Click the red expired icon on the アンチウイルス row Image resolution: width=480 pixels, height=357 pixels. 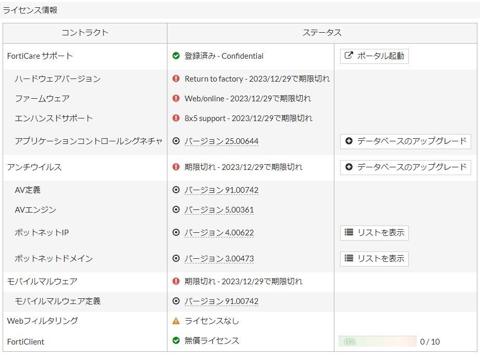click(x=177, y=167)
